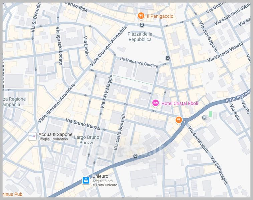Click the Il Panigaccio restaurant pin icon
The height and width of the screenshot is (200, 253).
tap(141, 16)
